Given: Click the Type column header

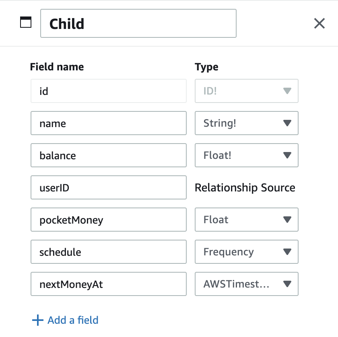Looking at the screenshot, I should point(206,67).
